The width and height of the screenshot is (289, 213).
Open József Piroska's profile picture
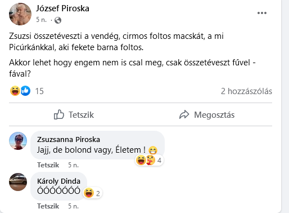(20, 14)
